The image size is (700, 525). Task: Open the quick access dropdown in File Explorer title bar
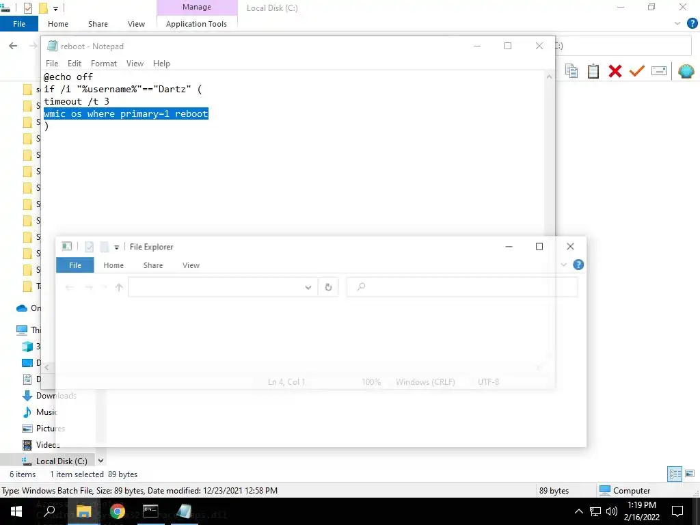pos(116,247)
